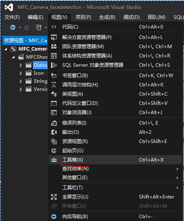The image size is (184, 221).
Task: Click the blue Navigate Backward toolbar button
Action: [13, 27]
